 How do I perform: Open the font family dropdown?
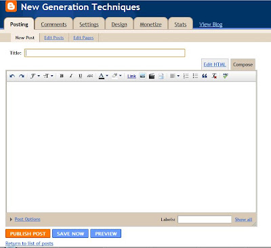coord(35,76)
